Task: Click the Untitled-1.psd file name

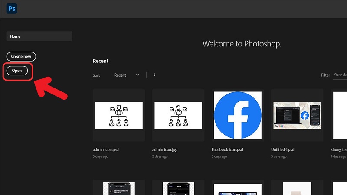Action: tap(283, 149)
